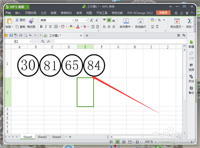Screen dimensions: 200x148
Task: Expand the WPS 表格 application menu arrow
Action: pyautogui.click(x=28, y=7)
